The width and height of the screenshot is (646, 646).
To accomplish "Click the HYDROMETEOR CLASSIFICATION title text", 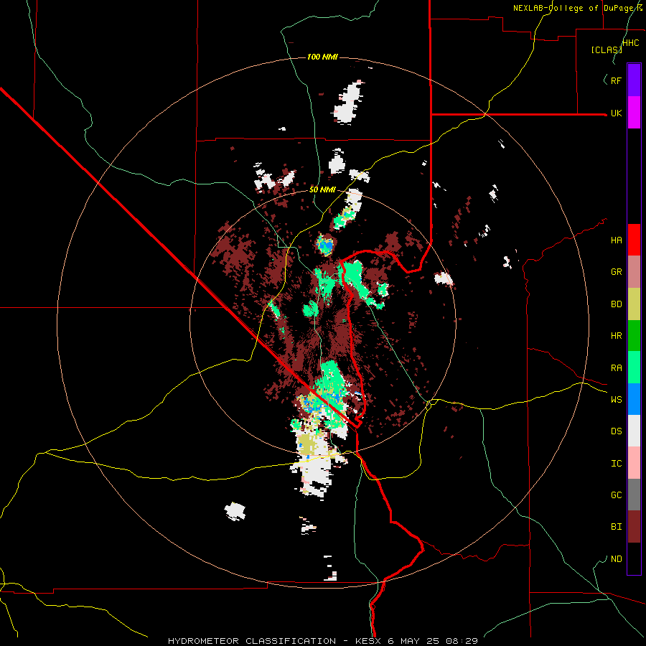I will [x=252, y=641].
